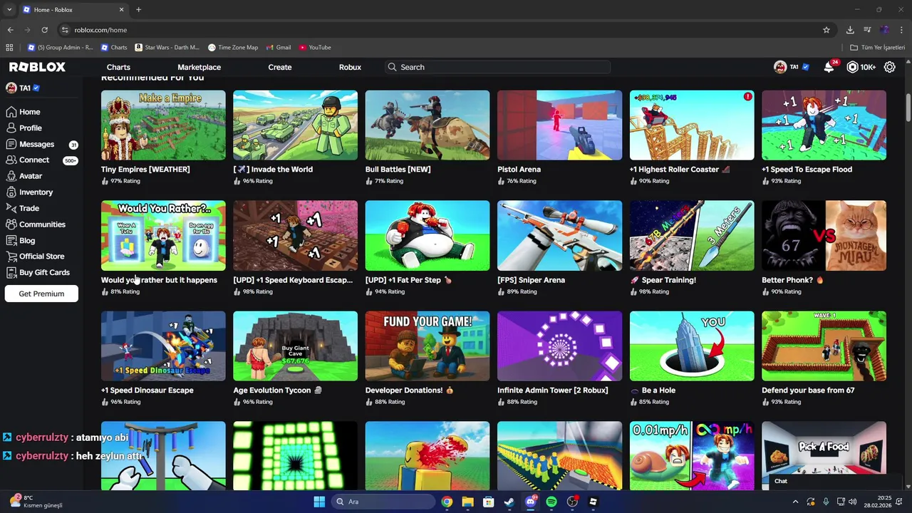Open Messages in the sidebar
This screenshot has height=513, width=912.
tap(30, 144)
